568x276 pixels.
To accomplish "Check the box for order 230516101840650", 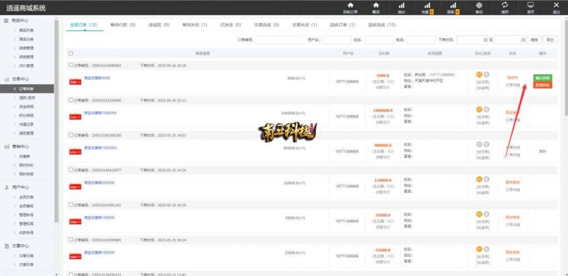I will pyautogui.click(x=70, y=65).
